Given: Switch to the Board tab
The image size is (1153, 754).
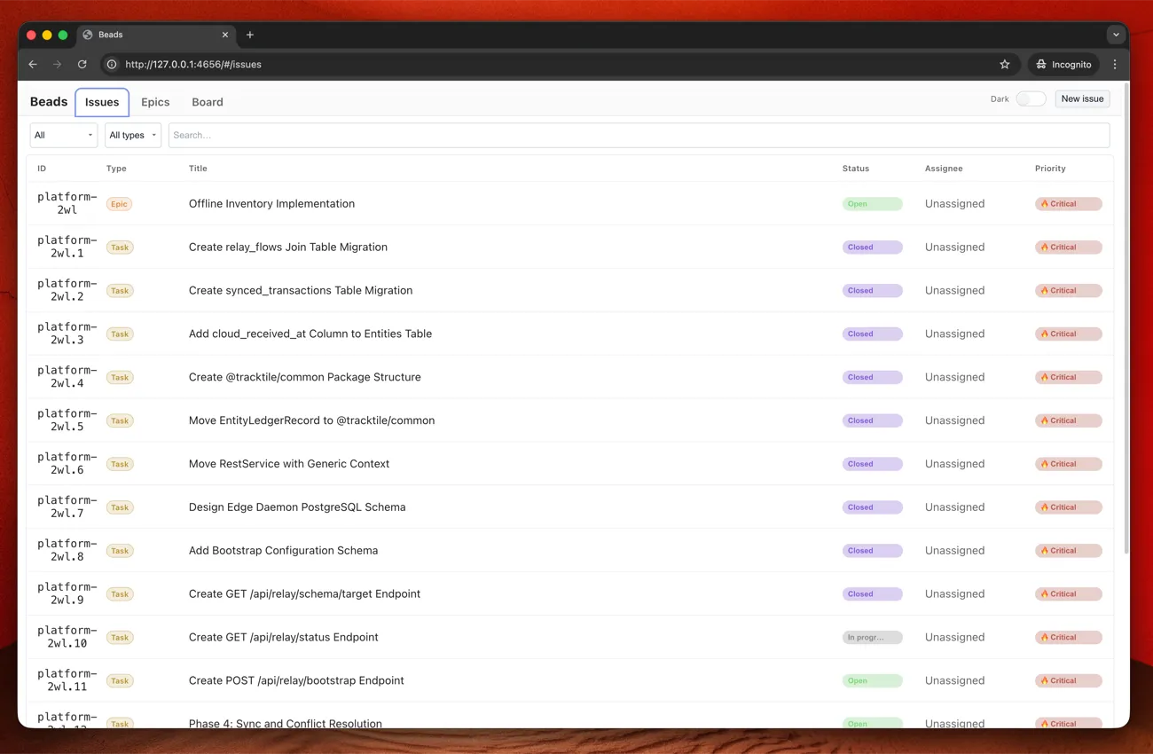Looking at the screenshot, I should pos(208,102).
